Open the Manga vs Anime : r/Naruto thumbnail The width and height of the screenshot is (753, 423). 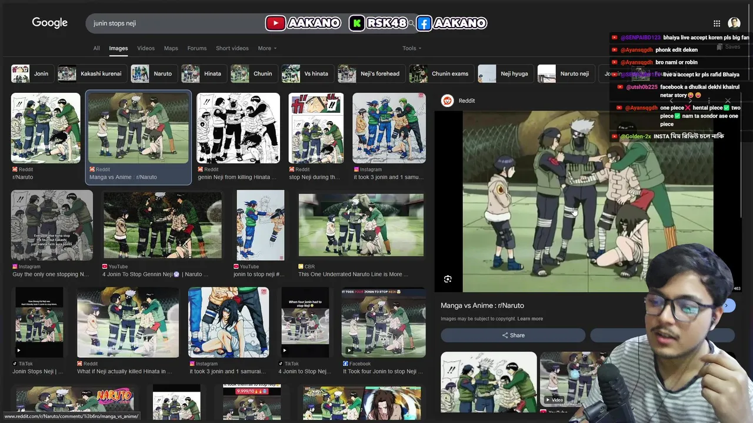138,128
